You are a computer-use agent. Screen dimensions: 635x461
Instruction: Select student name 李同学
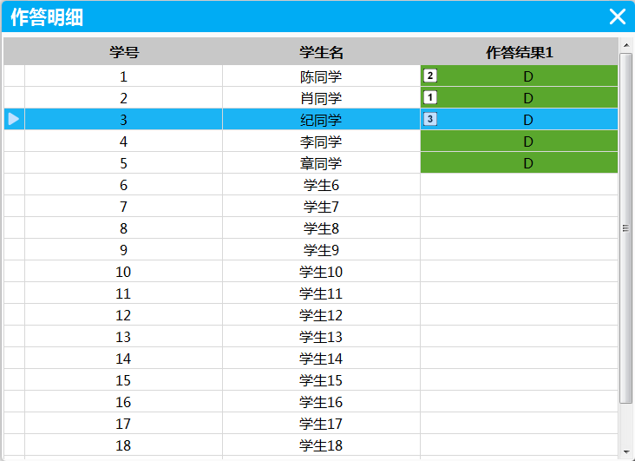[321, 142]
